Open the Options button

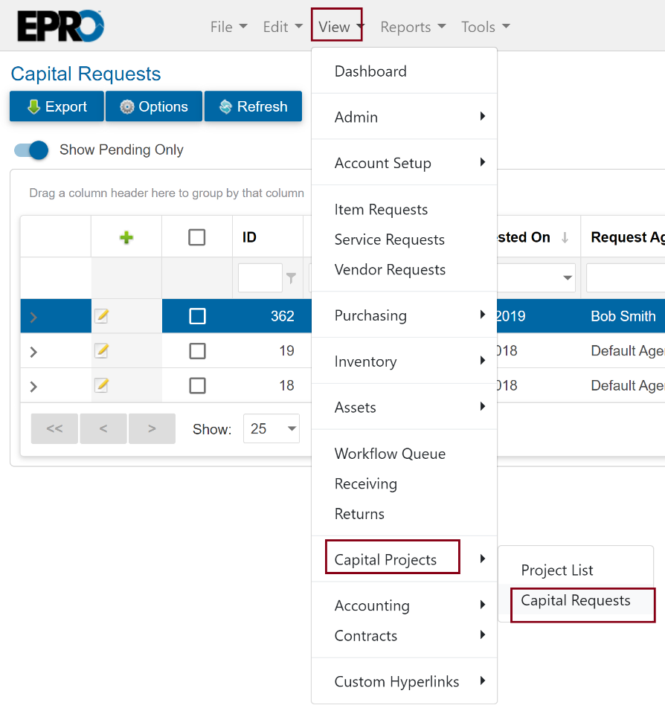pyautogui.click(x=154, y=106)
